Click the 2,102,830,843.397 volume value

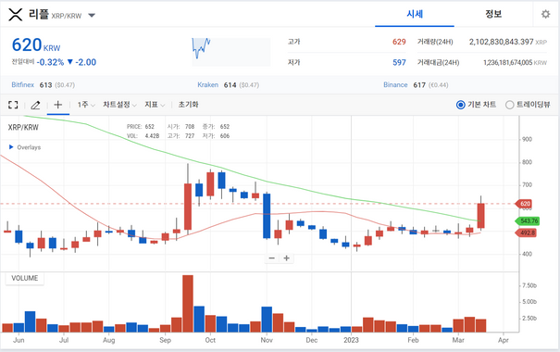pyautogui.click(x=501, y=42)
